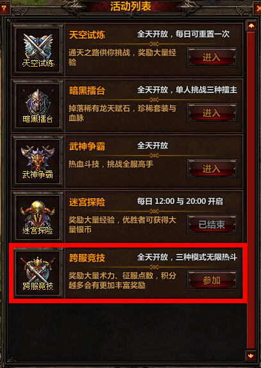This screenshot has width=261, height=368.
Task: Click the 迷宫探险 activity title
Action: coord(87,203)
